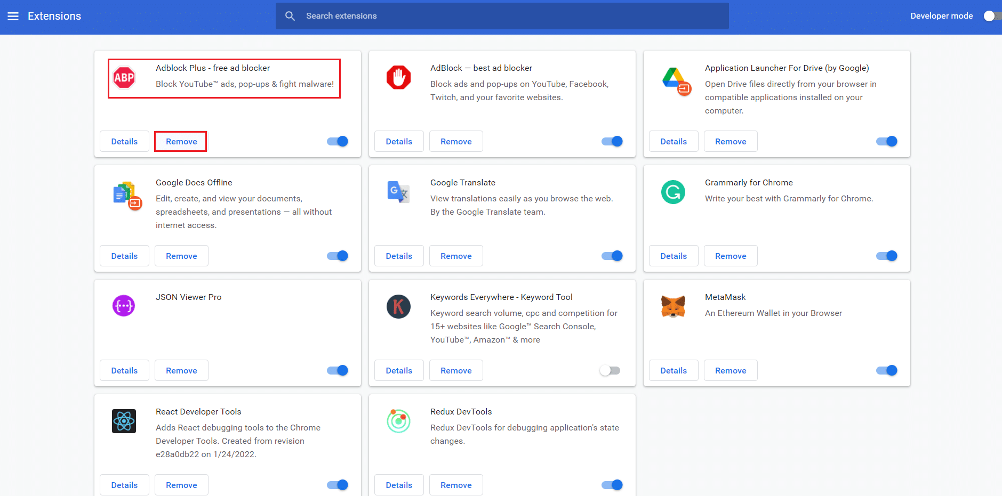Remove Keywords Everywhere extension

pyautogui.click(x=456, y=370)
